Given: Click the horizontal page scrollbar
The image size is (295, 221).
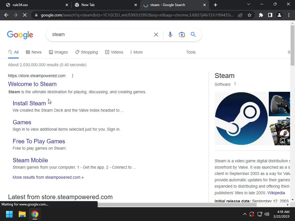Looking at the screenshot, I should 177,205.
